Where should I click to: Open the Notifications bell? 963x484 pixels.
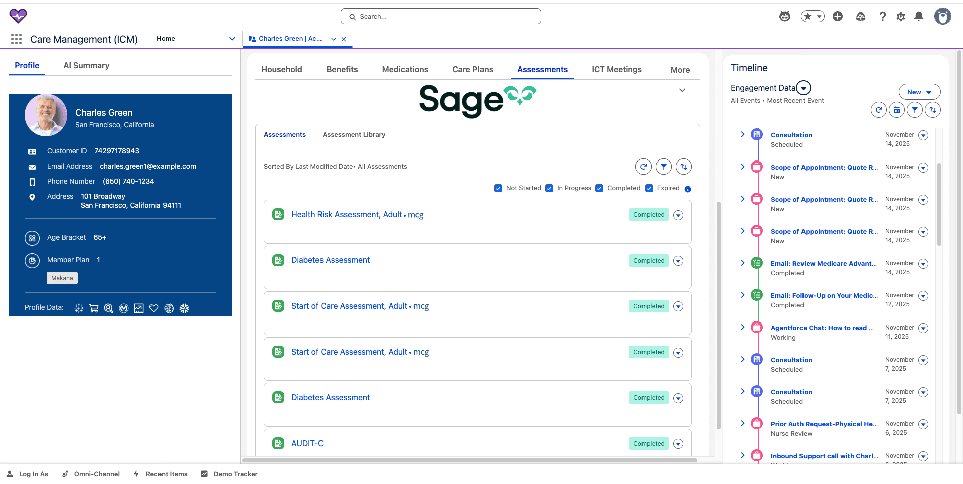(919, 16)
